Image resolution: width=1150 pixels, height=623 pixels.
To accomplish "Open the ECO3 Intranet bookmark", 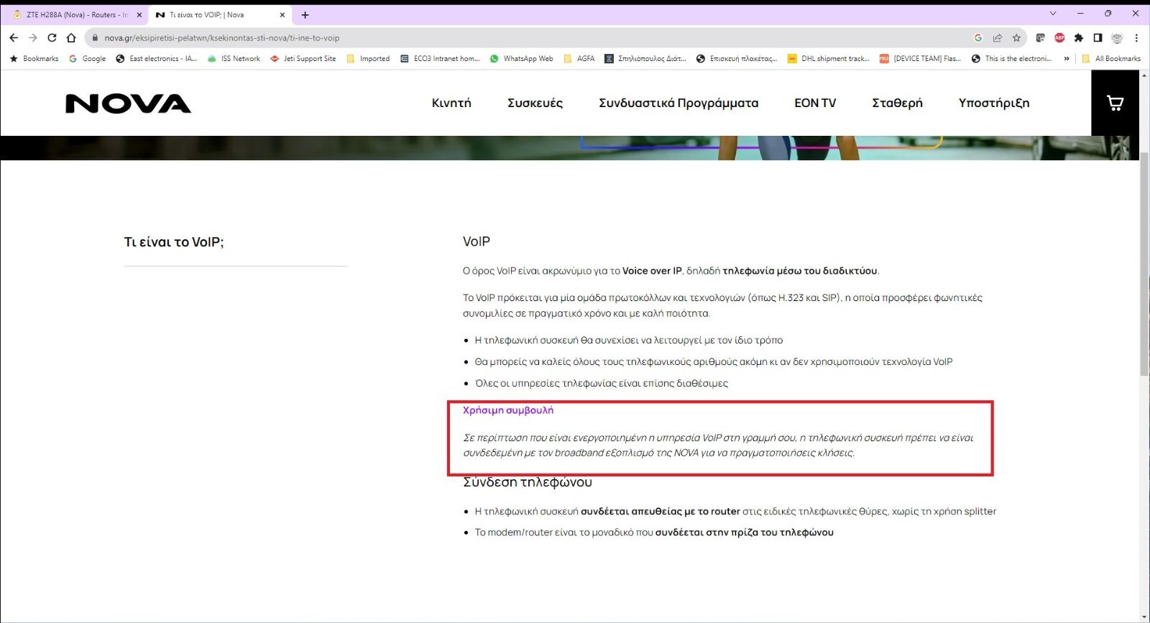I will [x=440, y=59].
